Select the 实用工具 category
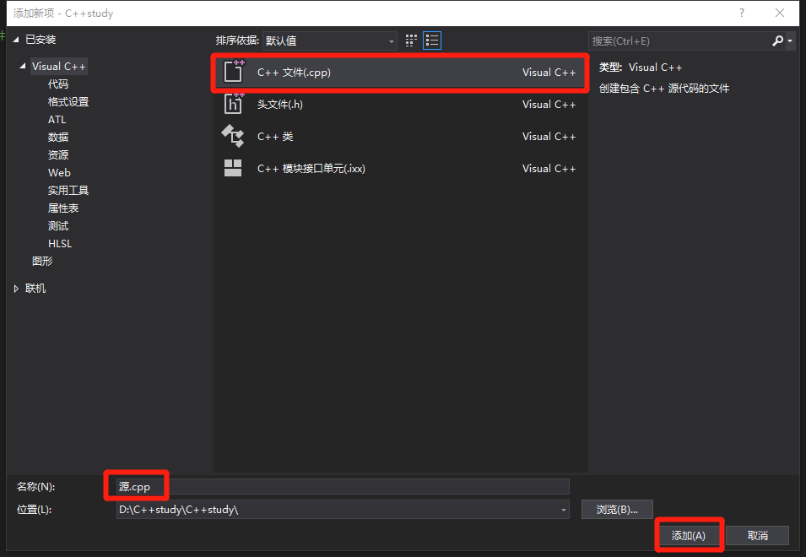This screenshot has height=557, width=806. 68,191
